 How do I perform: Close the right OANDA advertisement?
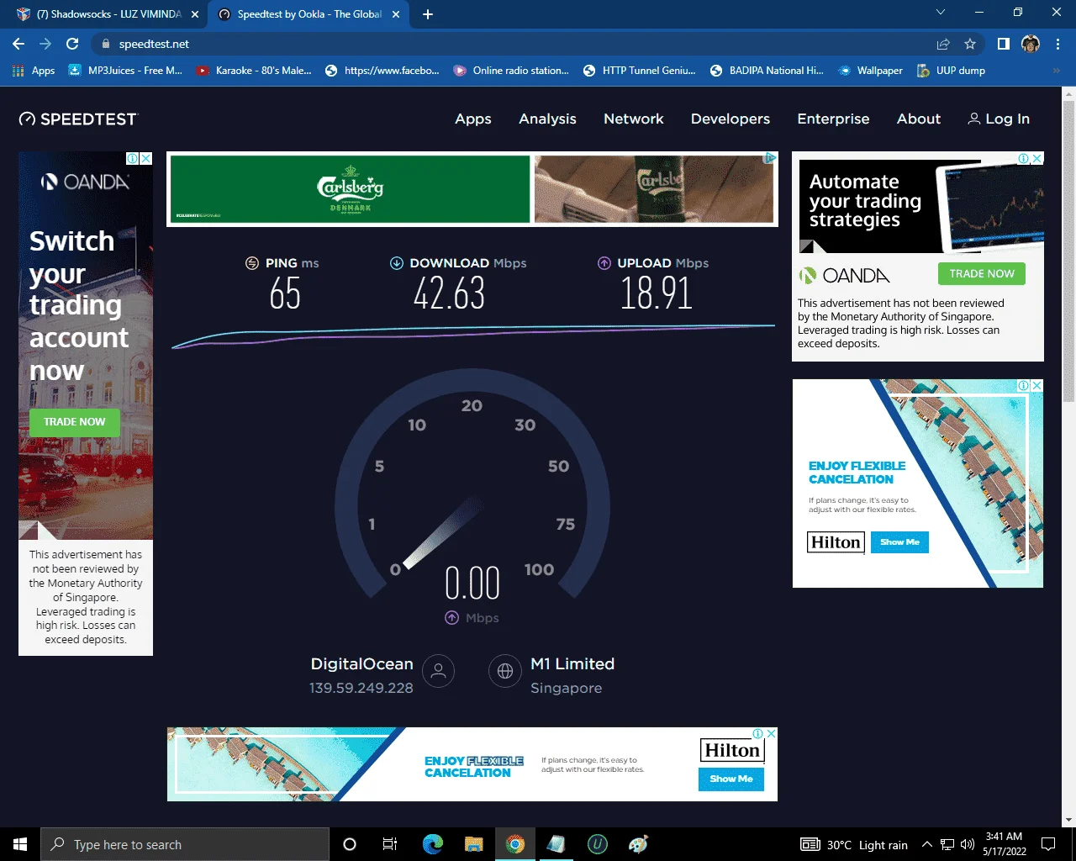coord(1036,158)
